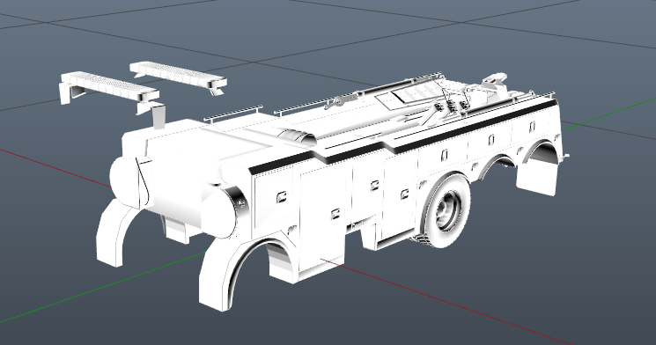Select the rear wheel on the truck model
Viewport: 656px width, 345px height.
click(x=446, y=210)
